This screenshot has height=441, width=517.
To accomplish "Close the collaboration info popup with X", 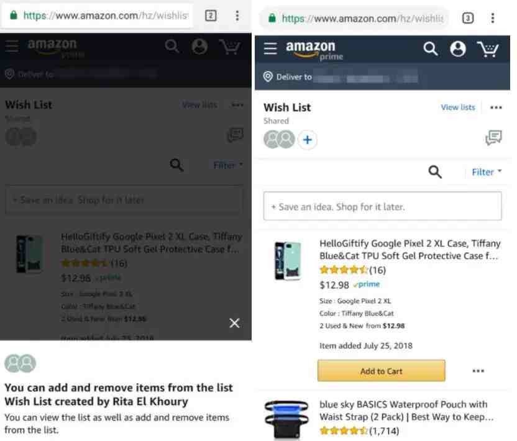I will click(x=234, y=323).
